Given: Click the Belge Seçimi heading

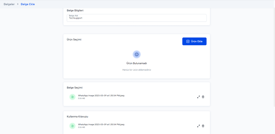Looking at the screenshot, I should (x=75, y=88).
